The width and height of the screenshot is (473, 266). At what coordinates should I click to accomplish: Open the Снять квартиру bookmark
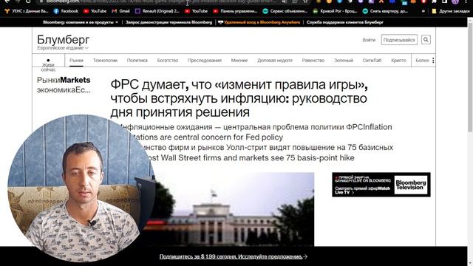pyautogui.click(x=385, y=11)
